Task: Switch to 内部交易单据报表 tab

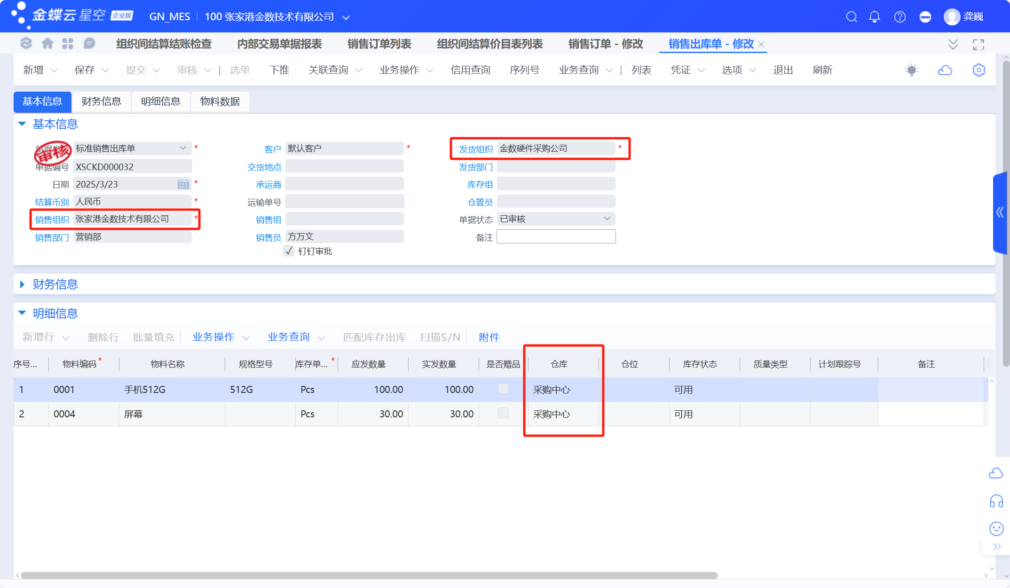Action: pos(279,44)
